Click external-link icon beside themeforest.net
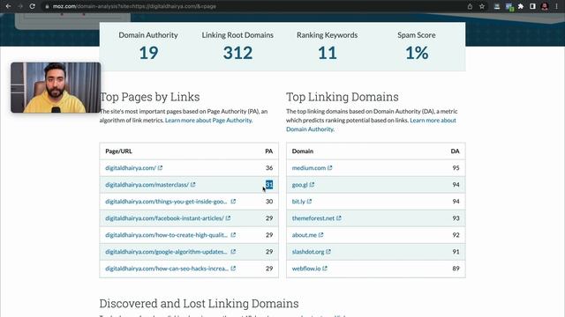Screen dimensions: 565x317 coord(339,217)
